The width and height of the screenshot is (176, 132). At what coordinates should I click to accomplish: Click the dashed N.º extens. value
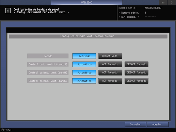tap(150, 17)
